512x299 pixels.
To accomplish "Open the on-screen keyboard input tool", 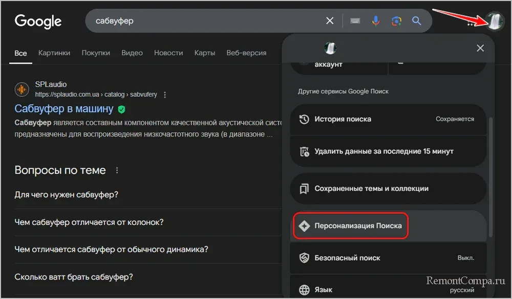I will click(355, 21).
